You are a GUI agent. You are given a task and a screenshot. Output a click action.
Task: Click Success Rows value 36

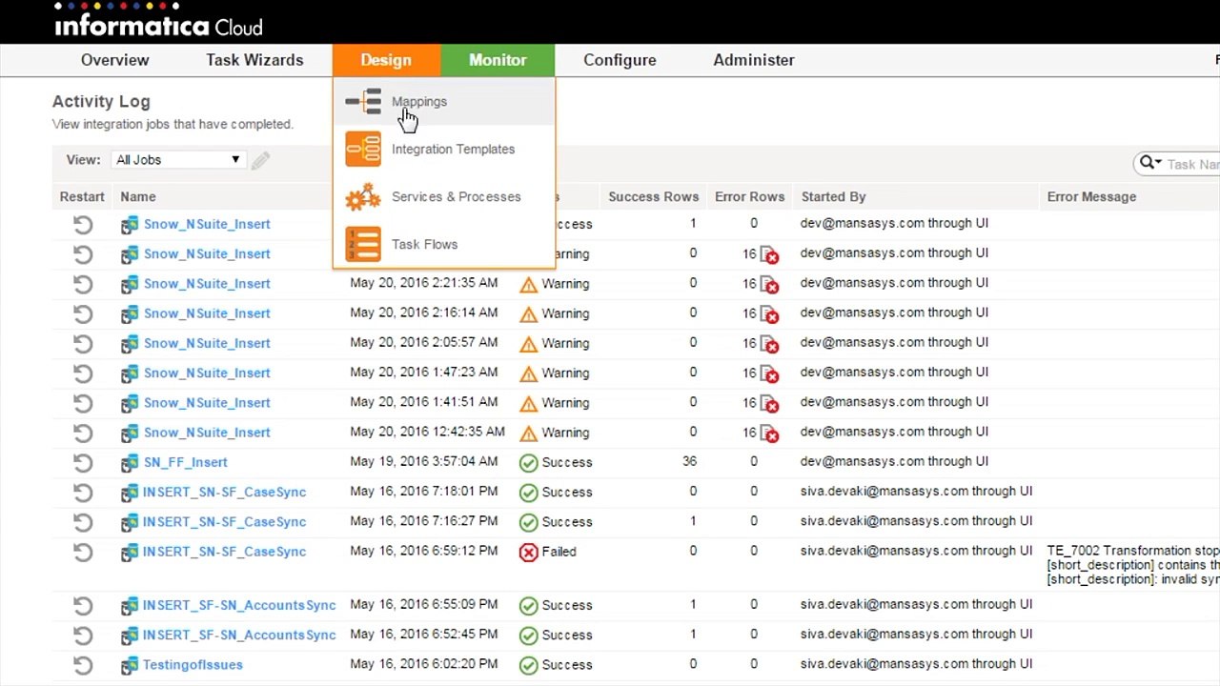689,461
